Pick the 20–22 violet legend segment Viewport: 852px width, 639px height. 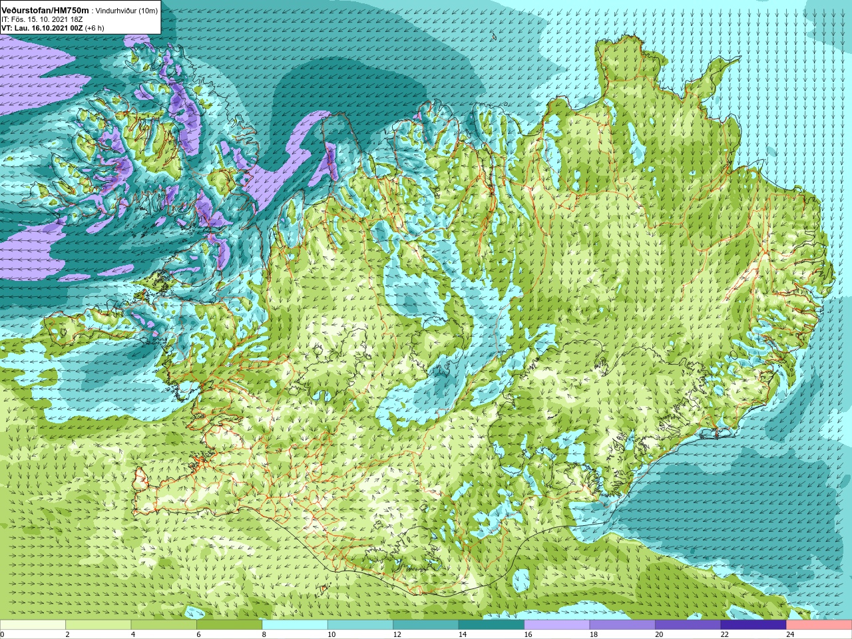click(x=688, y=624)
